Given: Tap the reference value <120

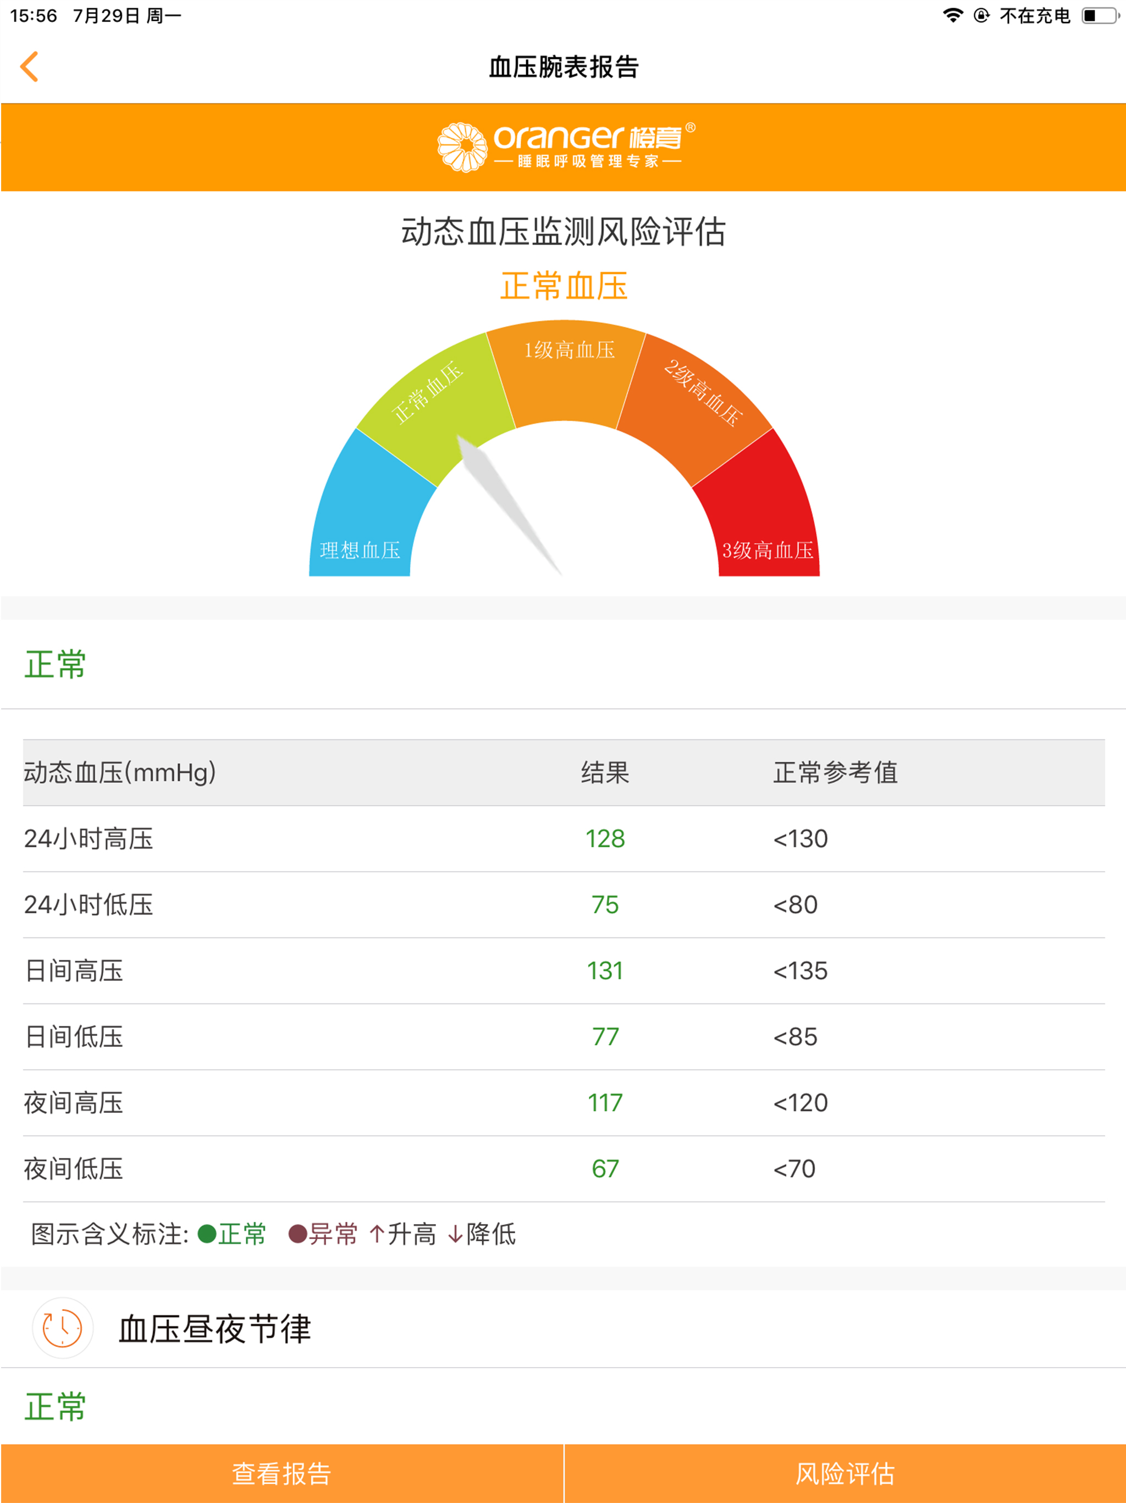Looking at the screenshot, I should tap(801, 1102).
